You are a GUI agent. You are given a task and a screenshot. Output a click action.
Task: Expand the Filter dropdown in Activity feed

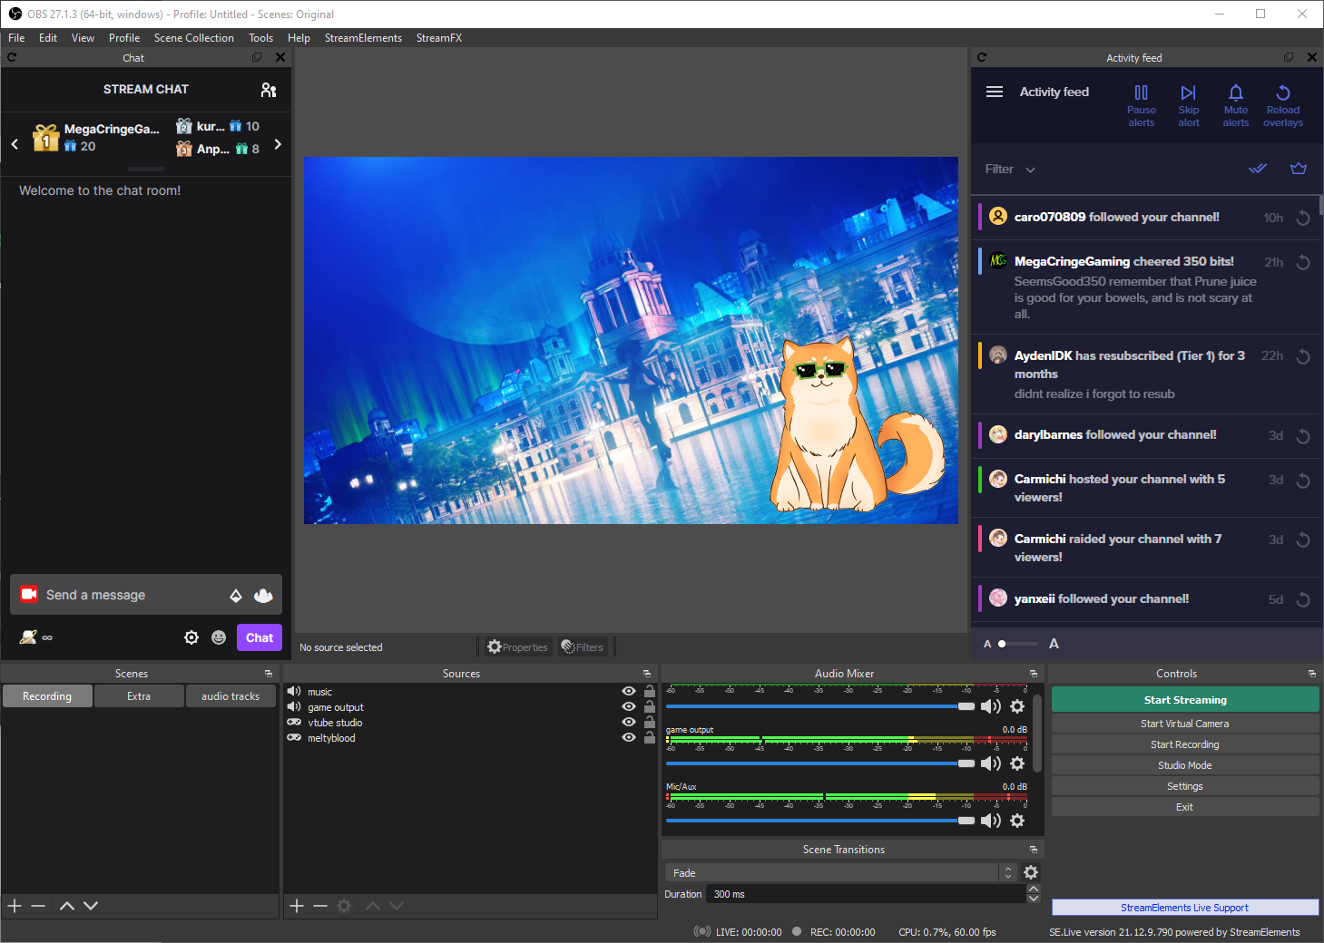[1010, 170]
